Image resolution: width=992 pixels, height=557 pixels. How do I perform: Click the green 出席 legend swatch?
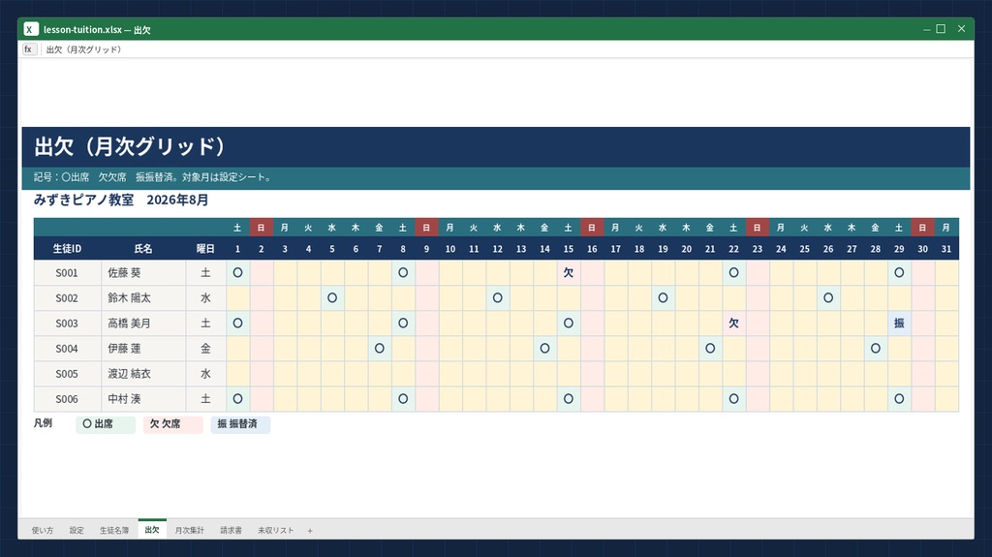(x=106, y=424)
